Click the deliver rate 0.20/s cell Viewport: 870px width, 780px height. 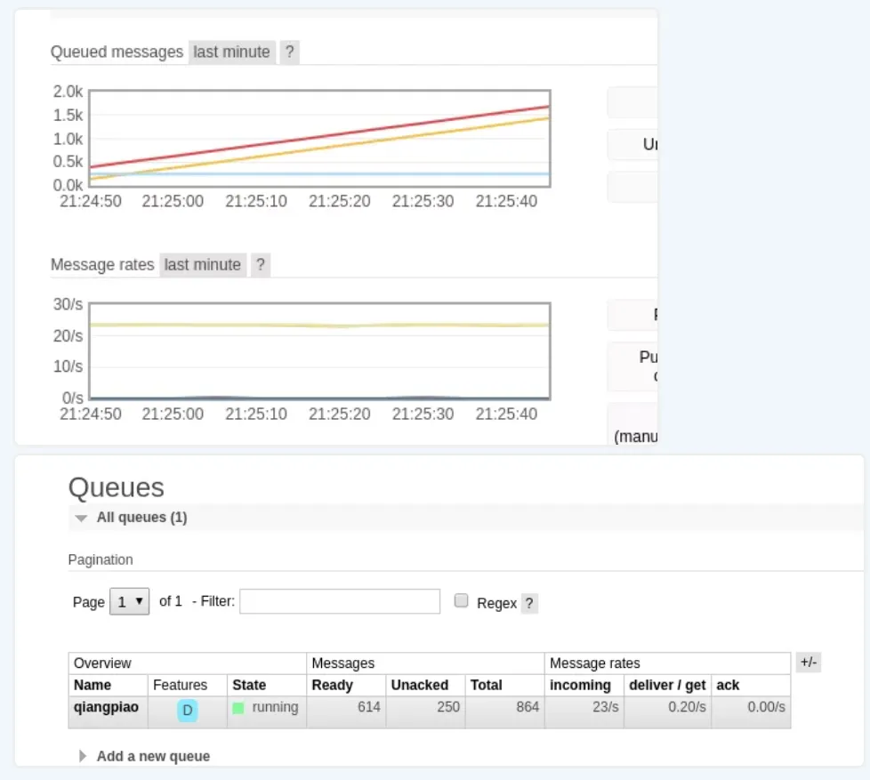[667, 712]
